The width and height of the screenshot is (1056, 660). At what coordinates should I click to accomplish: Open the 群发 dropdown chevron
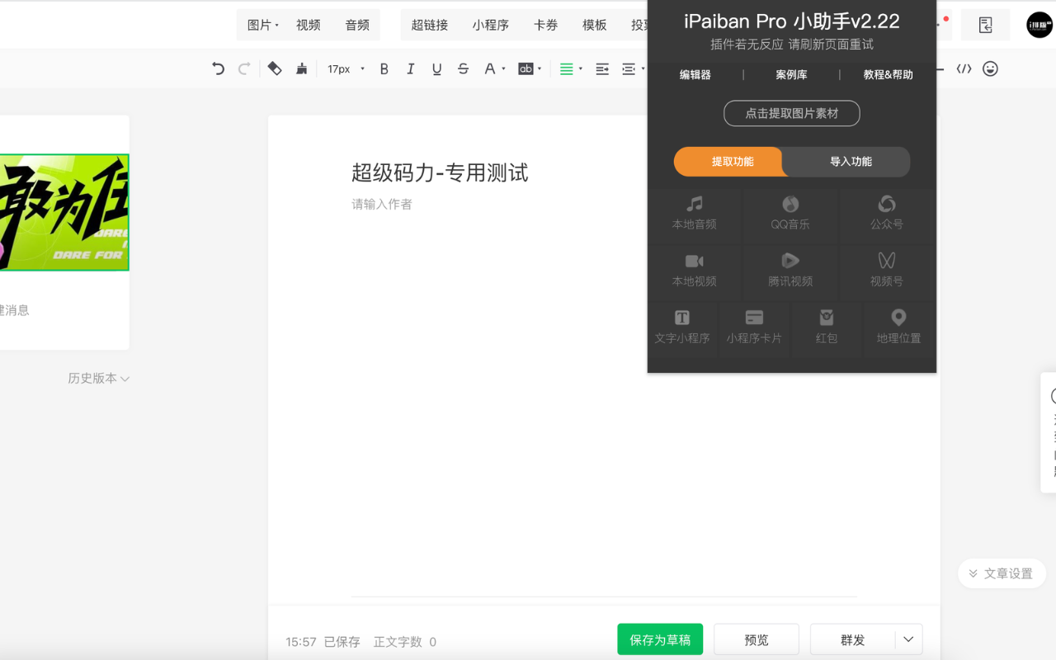point(907,639)
